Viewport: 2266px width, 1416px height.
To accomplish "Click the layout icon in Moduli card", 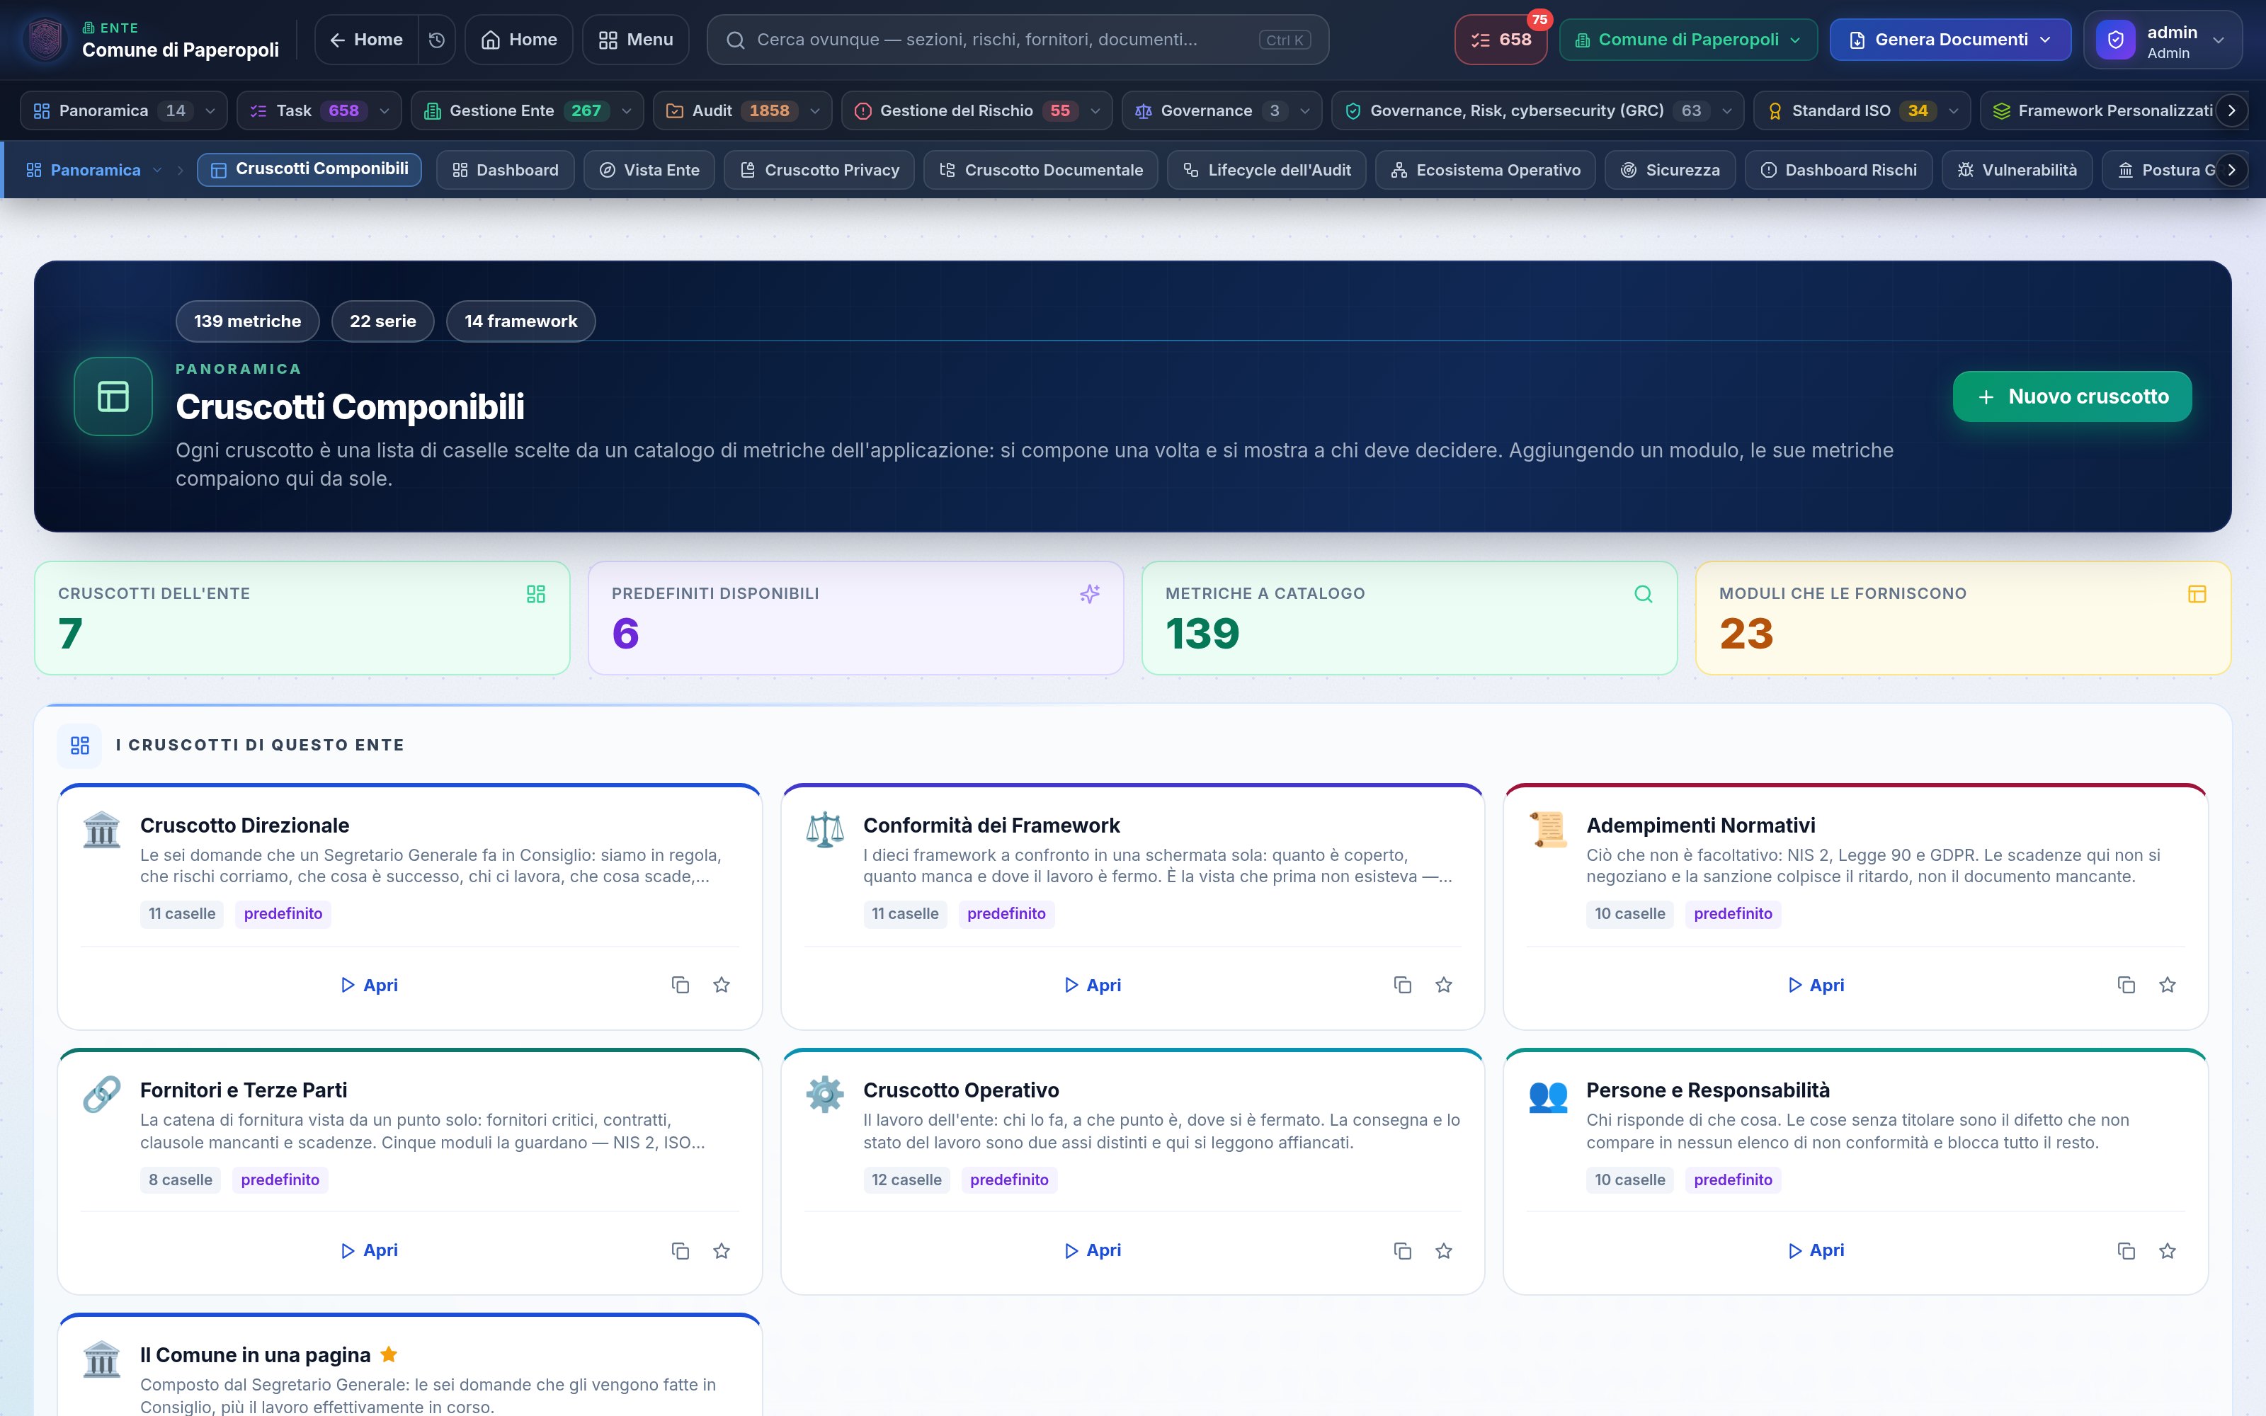I will pos(2197,594).
